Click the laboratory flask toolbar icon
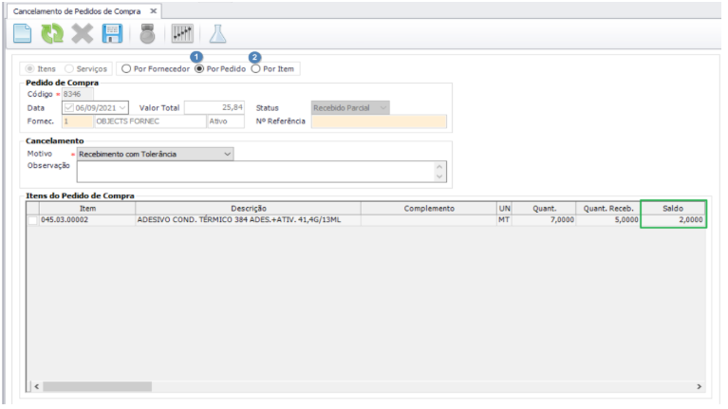The width and height of the screenshot is (728, 409). (217, 33)
